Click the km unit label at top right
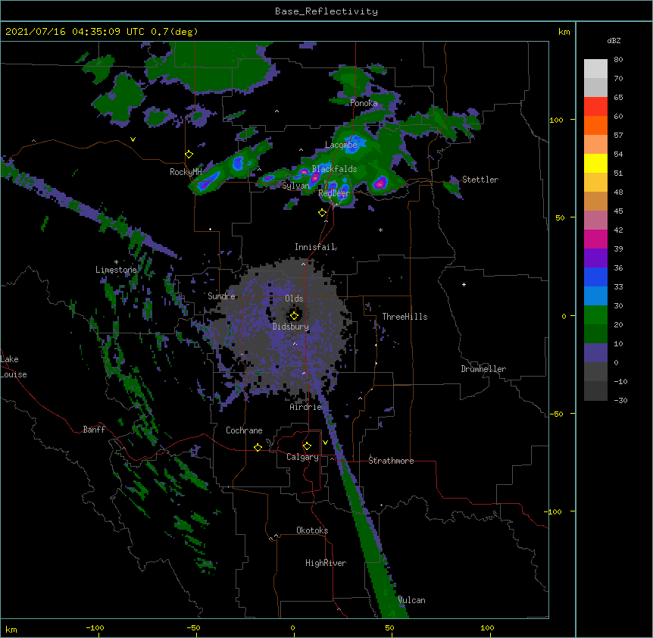The image size is (653, 638). 564,32
